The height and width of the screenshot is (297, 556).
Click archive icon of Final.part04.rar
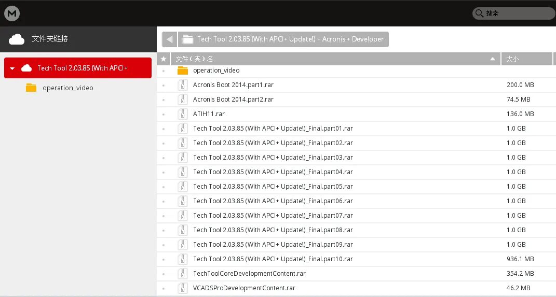point(183,172)
